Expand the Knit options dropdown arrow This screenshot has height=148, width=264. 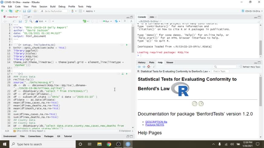[x=46, y=21]
